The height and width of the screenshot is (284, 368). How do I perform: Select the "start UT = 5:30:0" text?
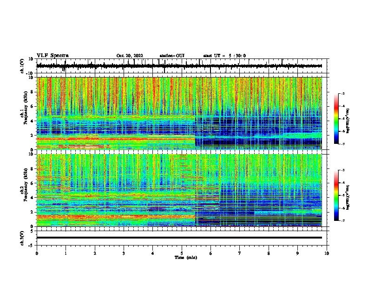click(224, 56)
